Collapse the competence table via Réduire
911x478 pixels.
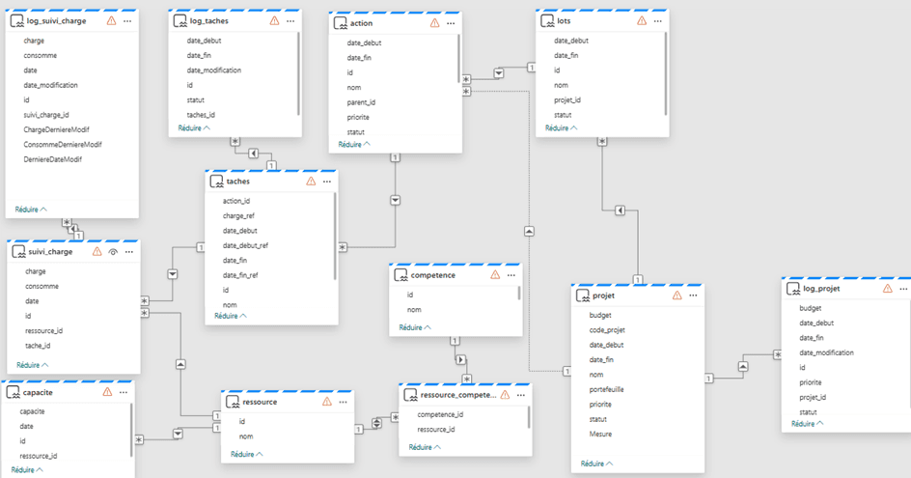(415, 327)
